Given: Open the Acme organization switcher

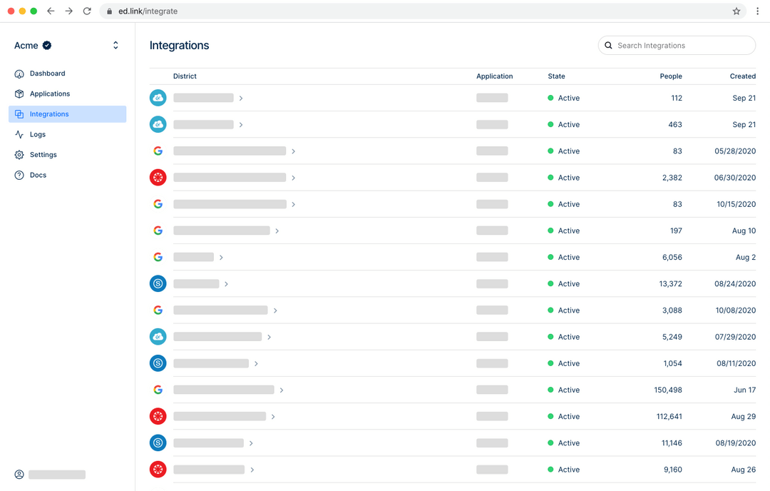Looking at the screenshot, I should [115, 46].
